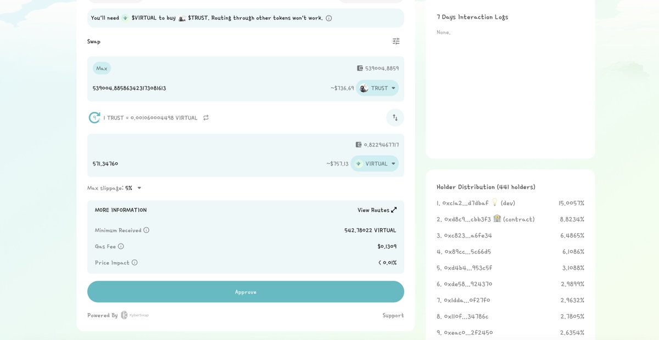Screen dimensions: 659x340
Task: Click 7 Days Interaction Logs heading
Action: coord(472,17)
